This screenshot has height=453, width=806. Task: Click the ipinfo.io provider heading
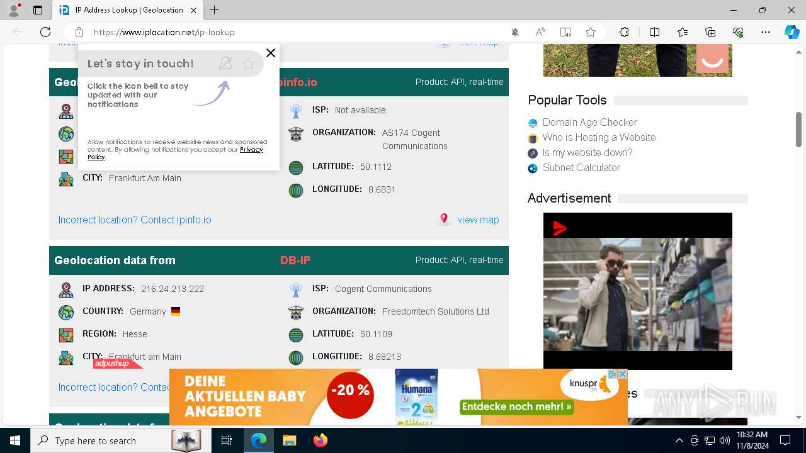(298, 82)
